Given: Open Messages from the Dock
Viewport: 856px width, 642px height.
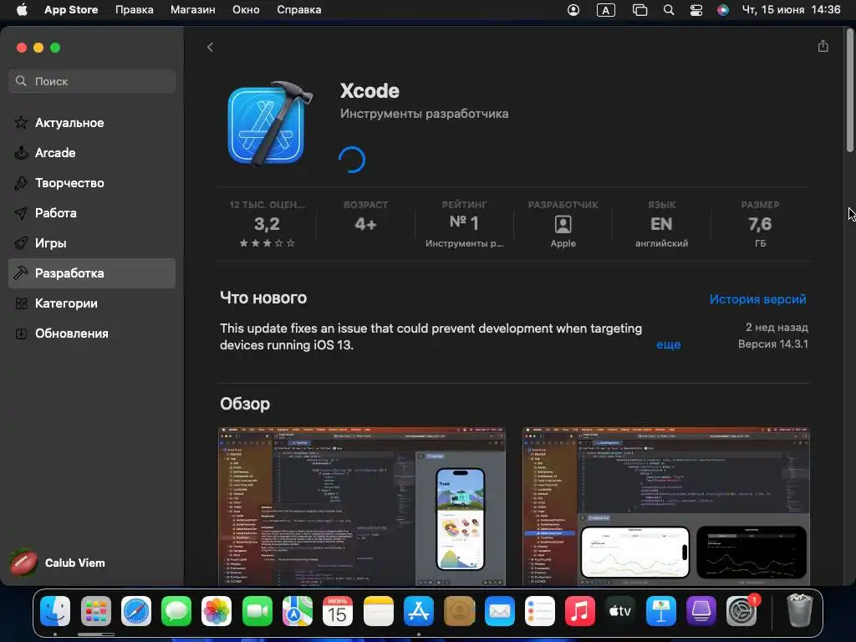Looking at the screenshot, I should coord(176,611).
